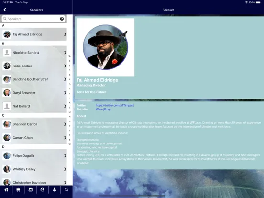Tap Katie Becker's avatar photo
The width and height of the screenshot is (264, 198).
tap(7, 66)
